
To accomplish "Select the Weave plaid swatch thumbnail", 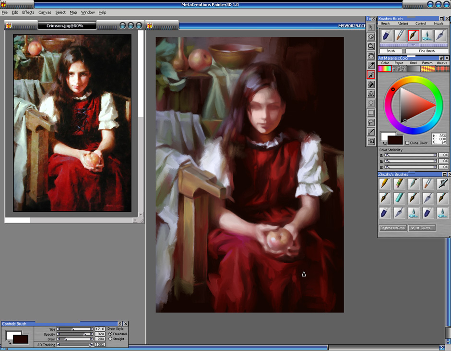I will [442, 69].
